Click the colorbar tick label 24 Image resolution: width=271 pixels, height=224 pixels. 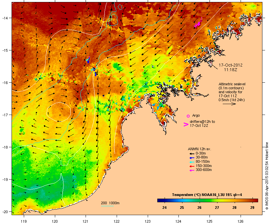[164, 208]
